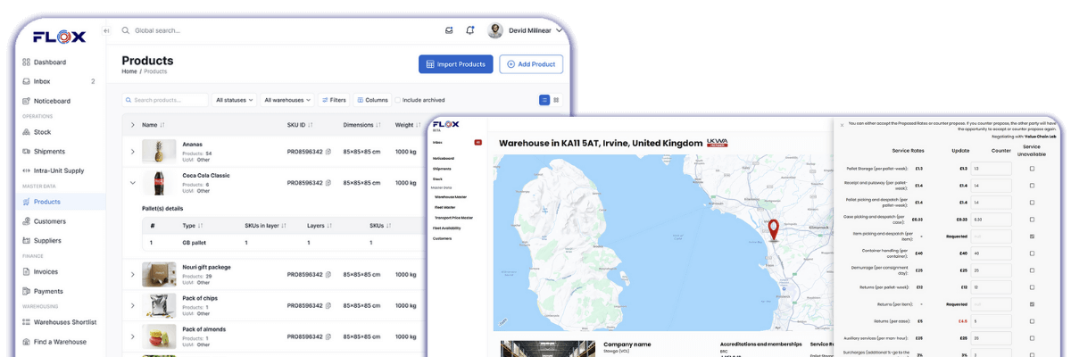The height and width of the screenshot is (357, 1071).
Task: Click the Invoices sidebar icon
Action: click(26, 271)
